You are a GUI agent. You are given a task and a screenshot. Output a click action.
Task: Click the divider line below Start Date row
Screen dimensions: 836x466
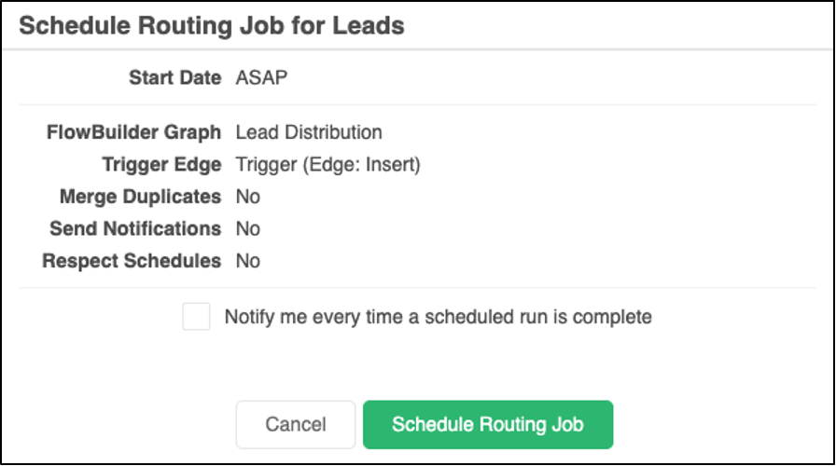(418, 104)
